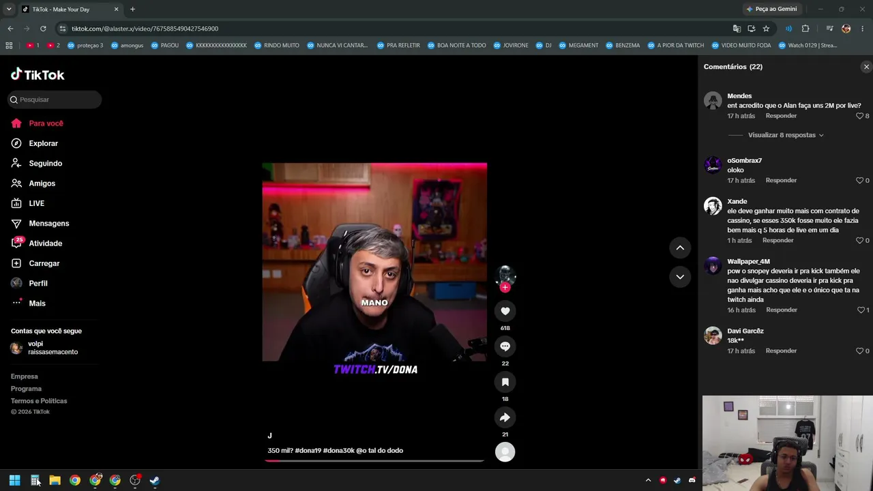Image resolution: width=873 pixels, height=491 pixels.
Task: Reload the page in Chrome
Action: click(43, 29)
